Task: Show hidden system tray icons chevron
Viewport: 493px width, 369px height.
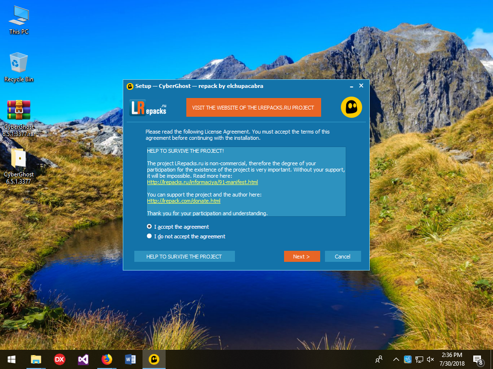Action: click(x=396, y=359)
